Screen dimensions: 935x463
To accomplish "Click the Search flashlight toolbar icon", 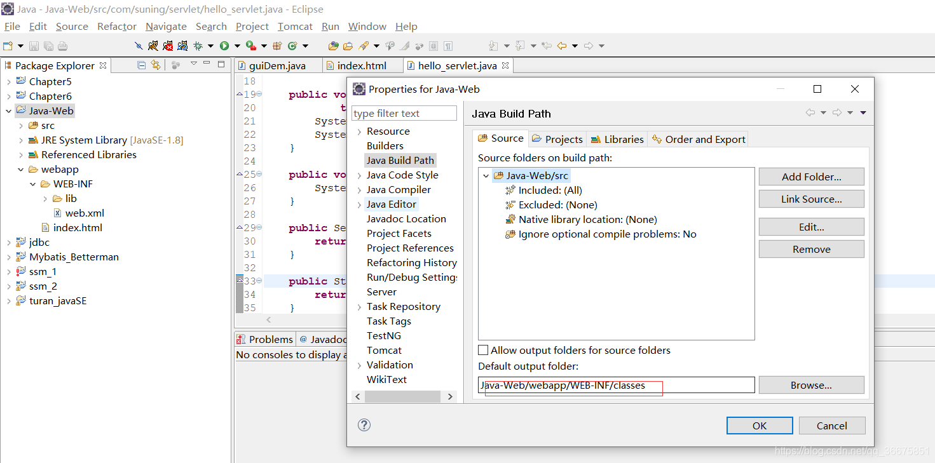I will [x=364, y=46].
